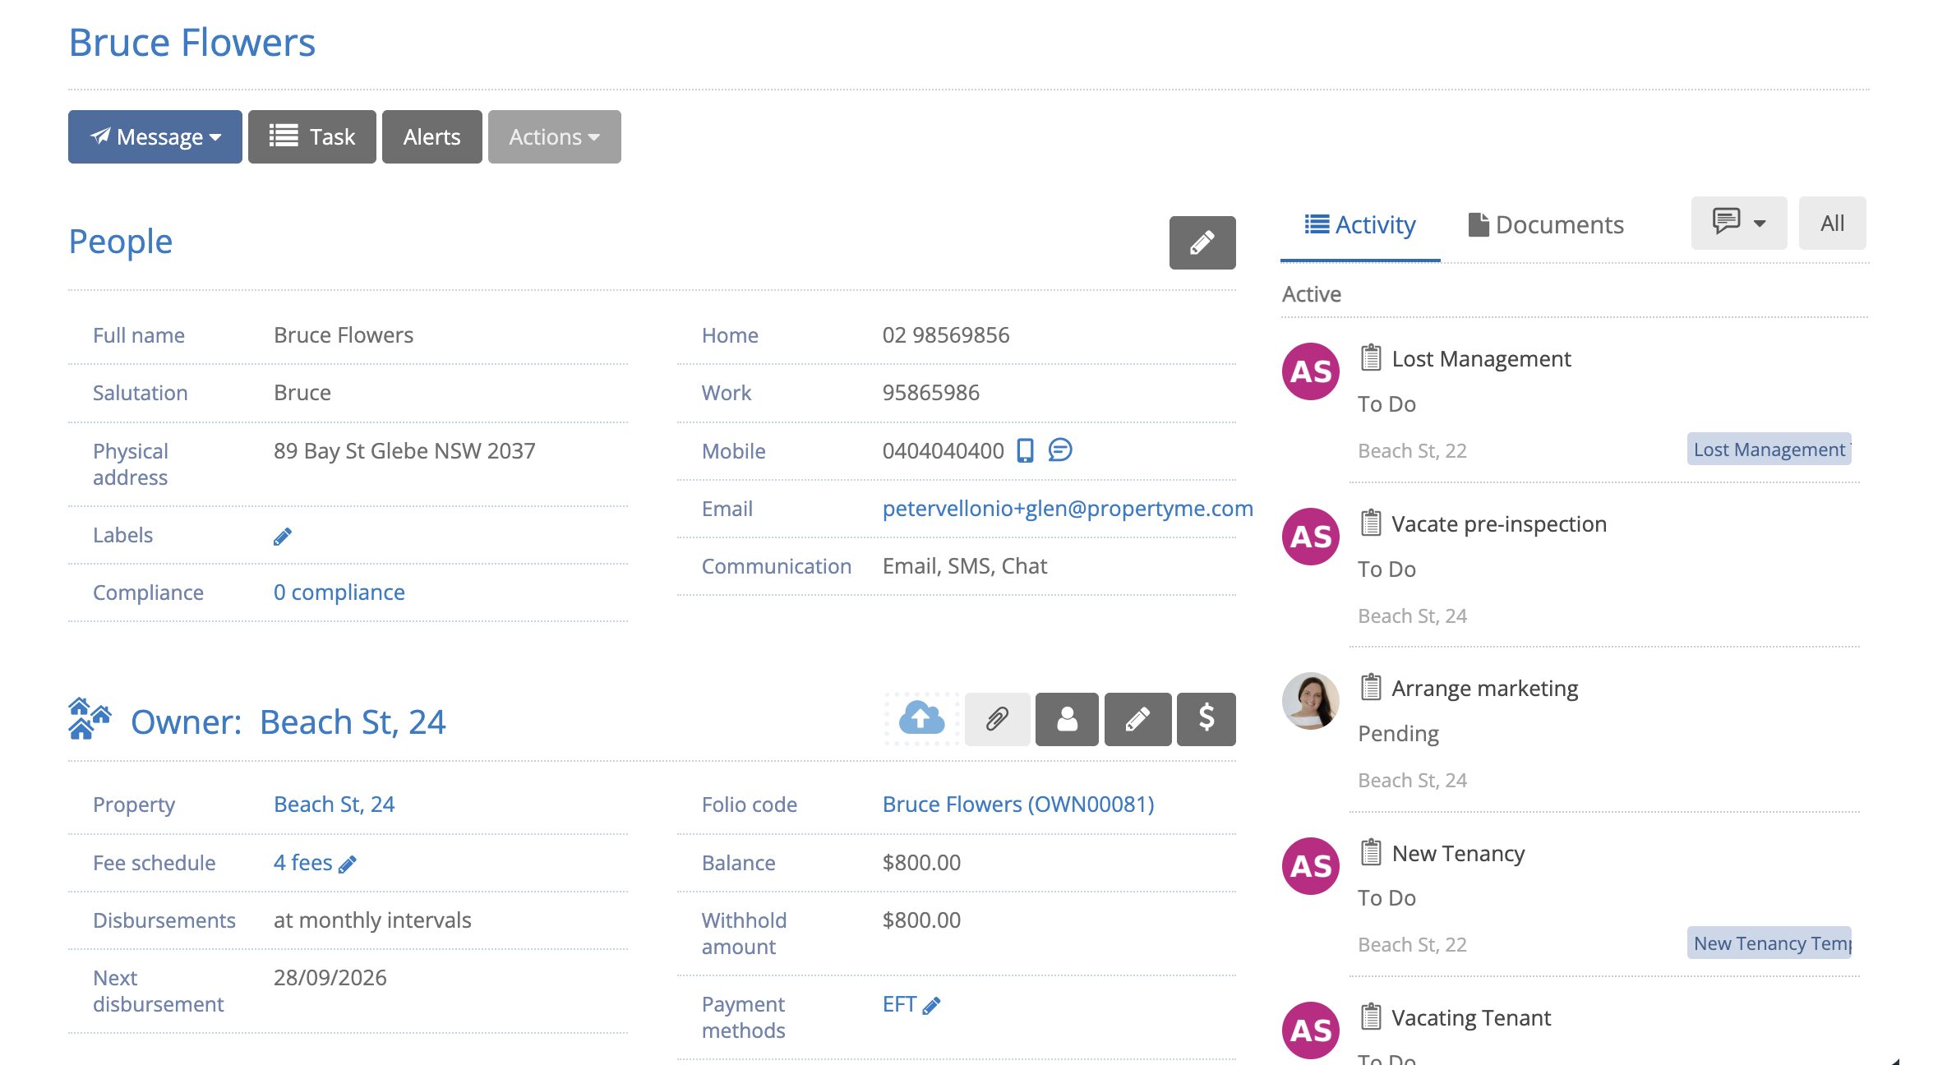Click the houses icon beside Owner heading
The height and width of the screenshot is (1065, 1947).
[90, 719]
